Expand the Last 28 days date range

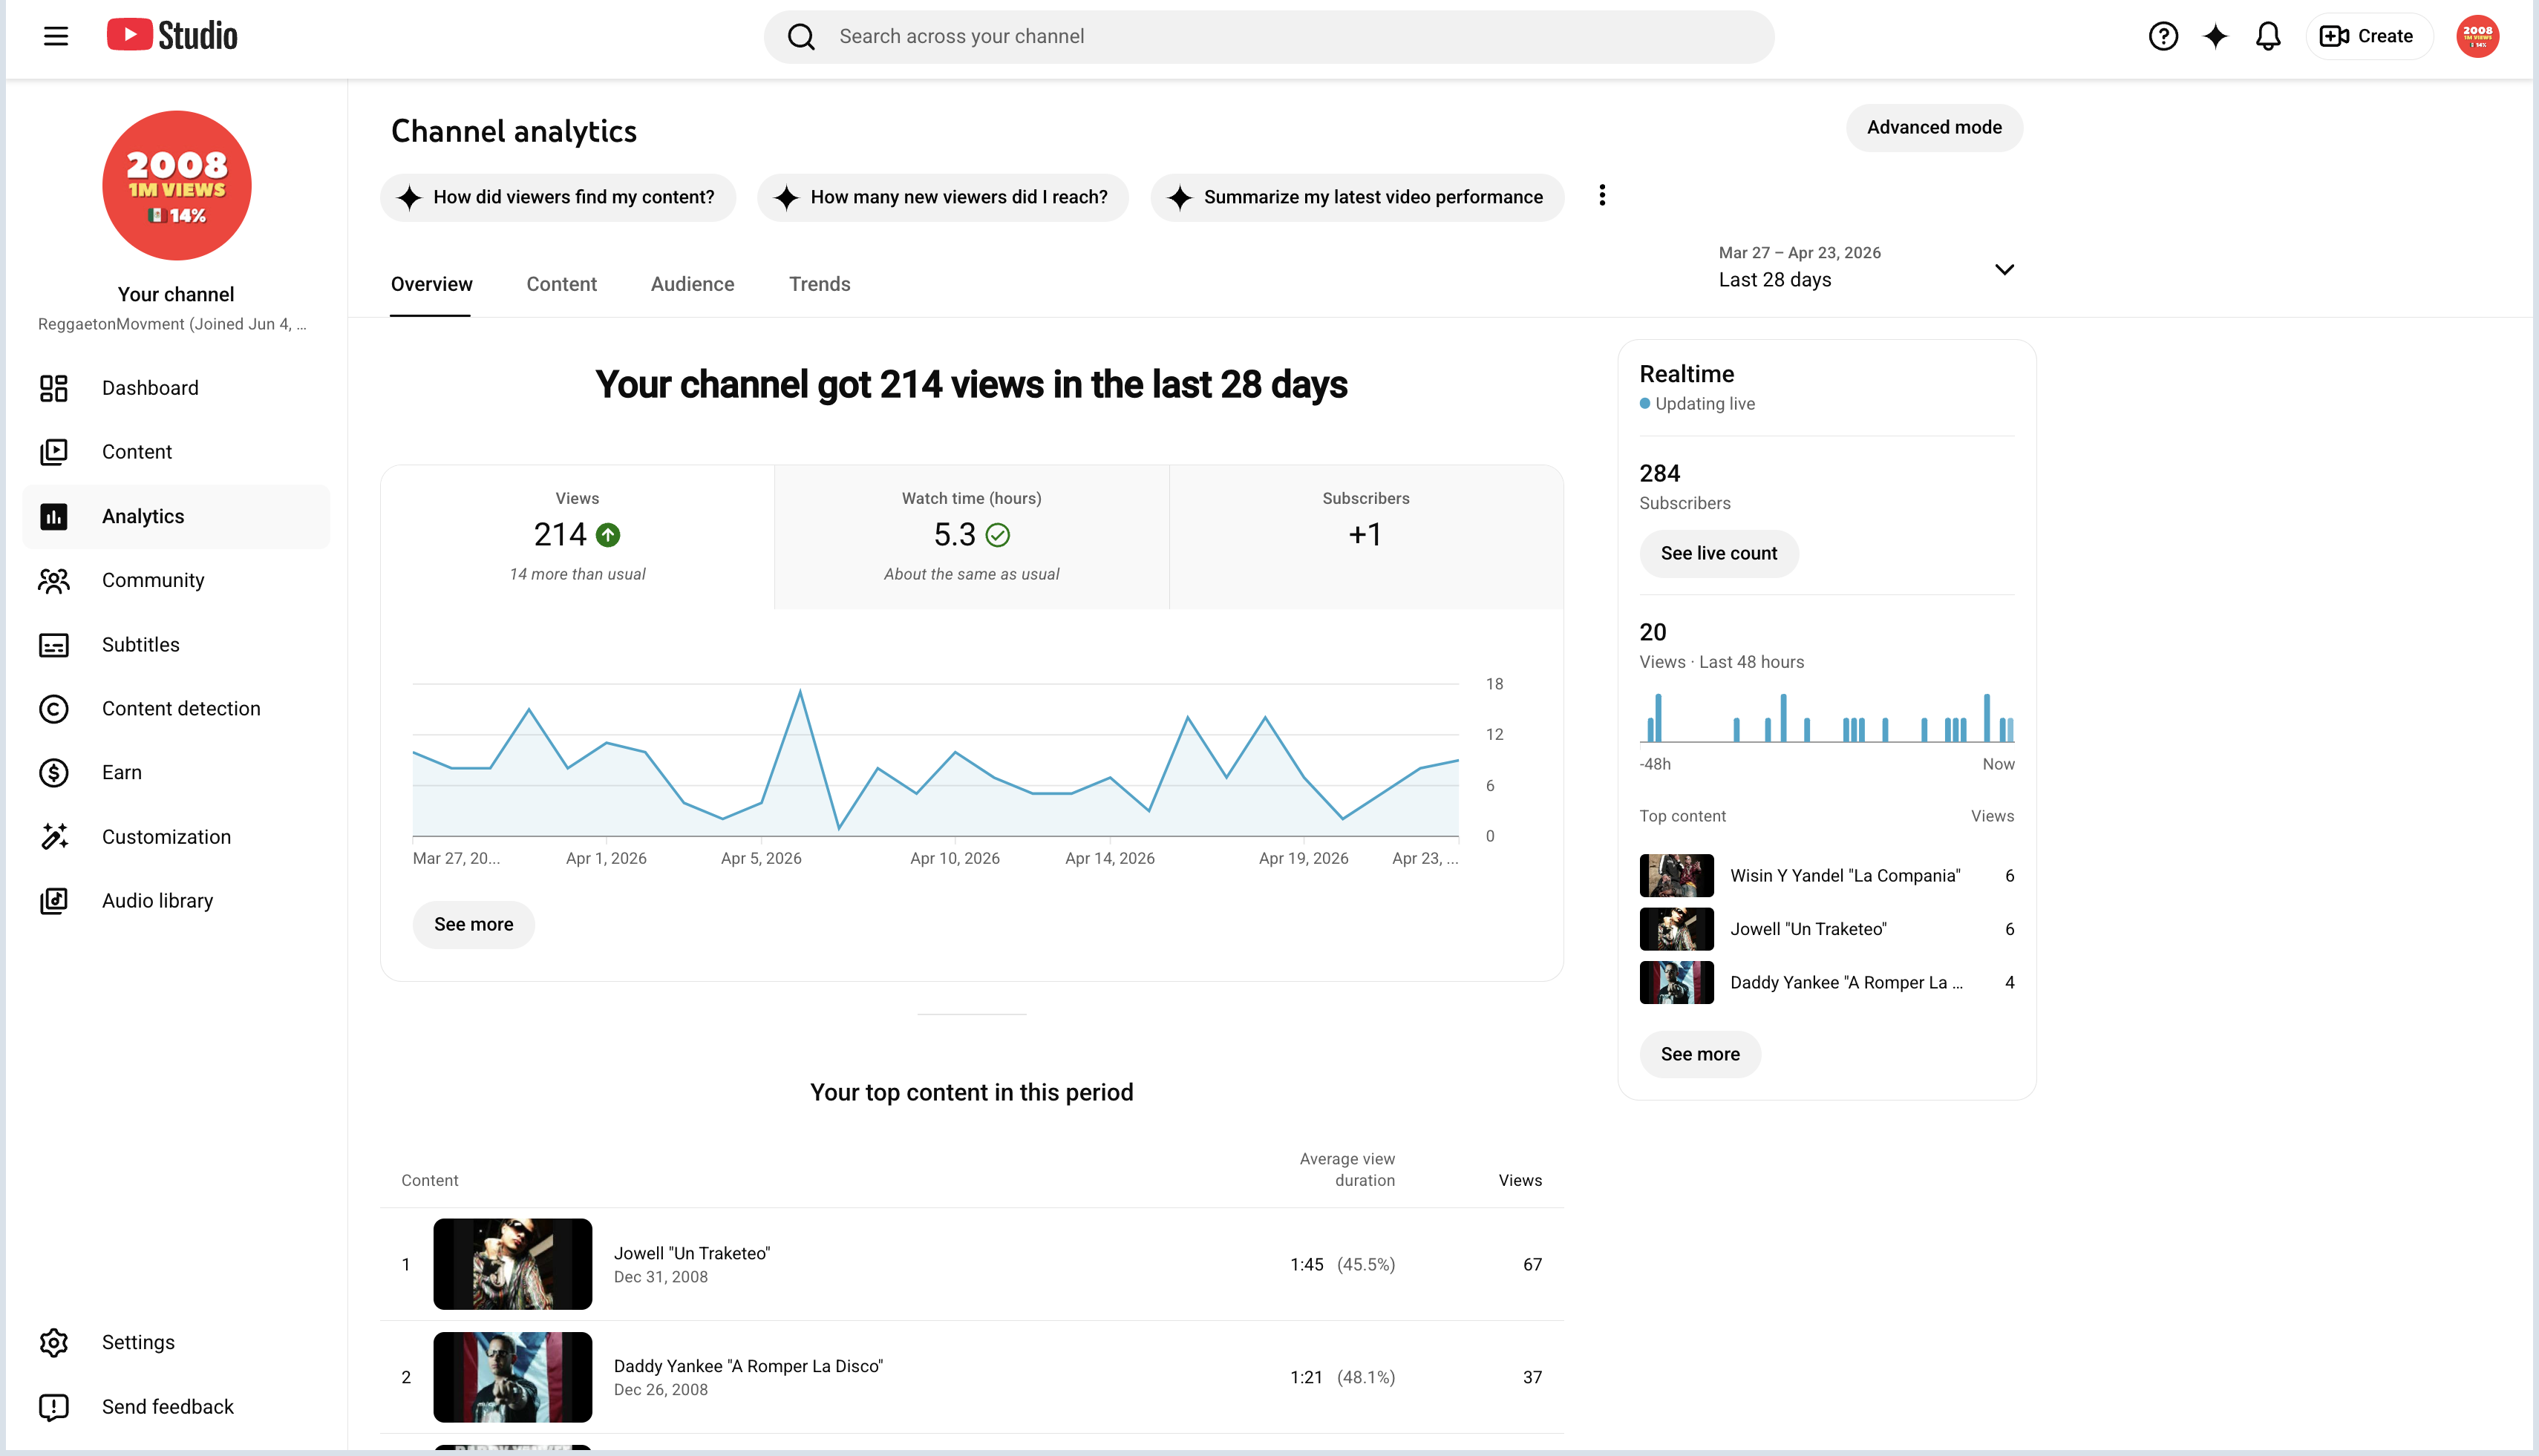pos(1866,268)
